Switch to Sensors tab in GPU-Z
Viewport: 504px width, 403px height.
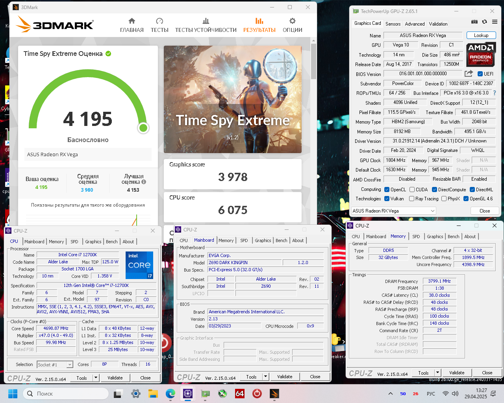click(x=393, y=24)
